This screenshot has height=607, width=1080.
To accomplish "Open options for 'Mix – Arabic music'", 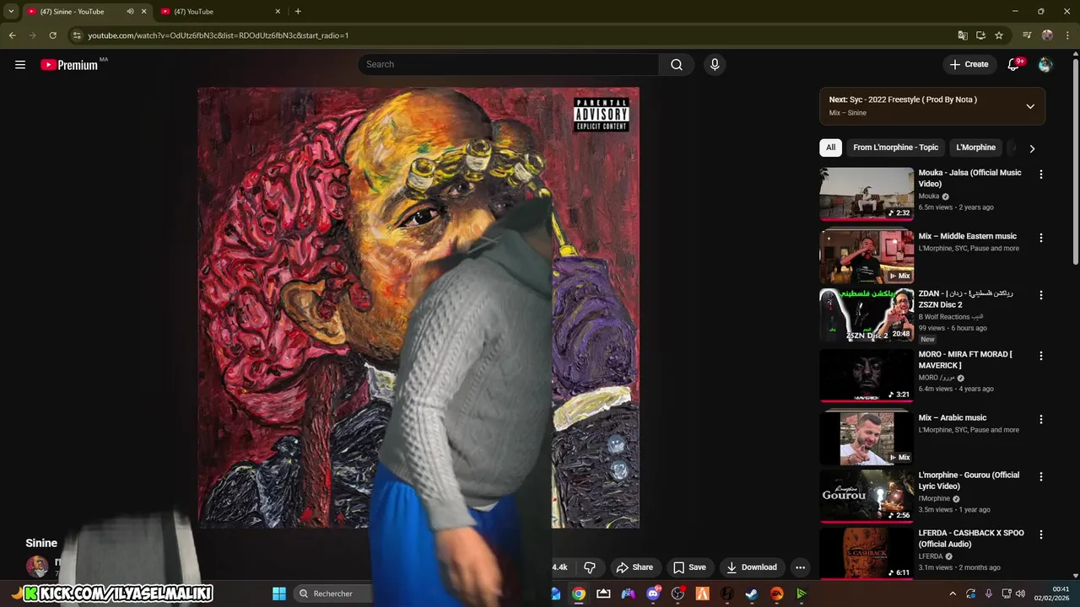I will click(x=1040, y=419).
